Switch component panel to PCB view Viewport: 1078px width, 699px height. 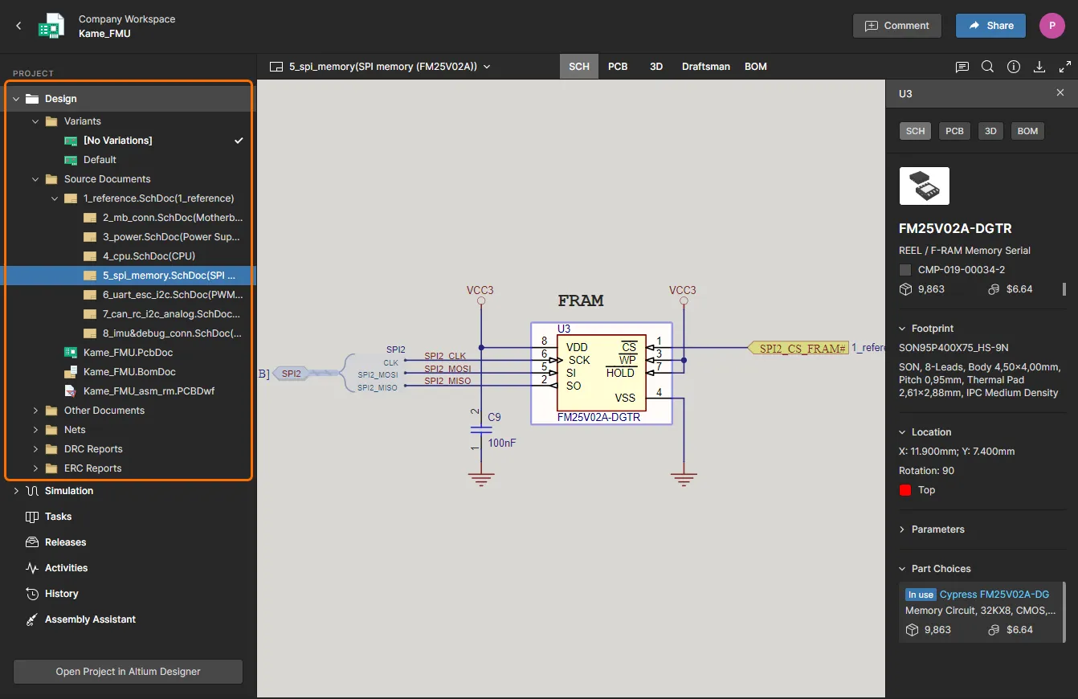coord(954,131)
